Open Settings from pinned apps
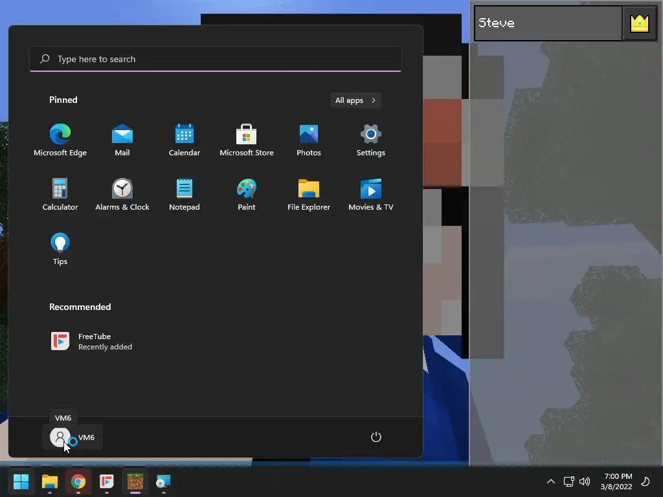This screenshot has height=497, width=663. pos(371,140)
